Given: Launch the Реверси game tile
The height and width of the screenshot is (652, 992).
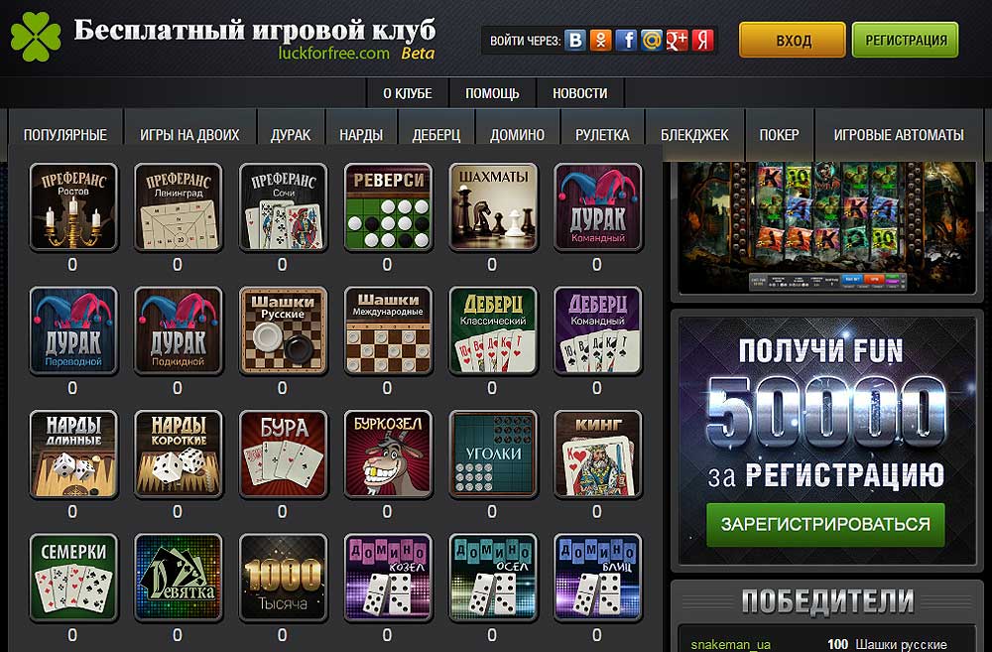Looking at the screenshot, I should (x=388, y=207).
